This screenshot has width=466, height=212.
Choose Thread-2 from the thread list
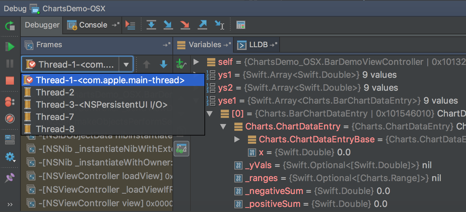(x=113, y=92)
